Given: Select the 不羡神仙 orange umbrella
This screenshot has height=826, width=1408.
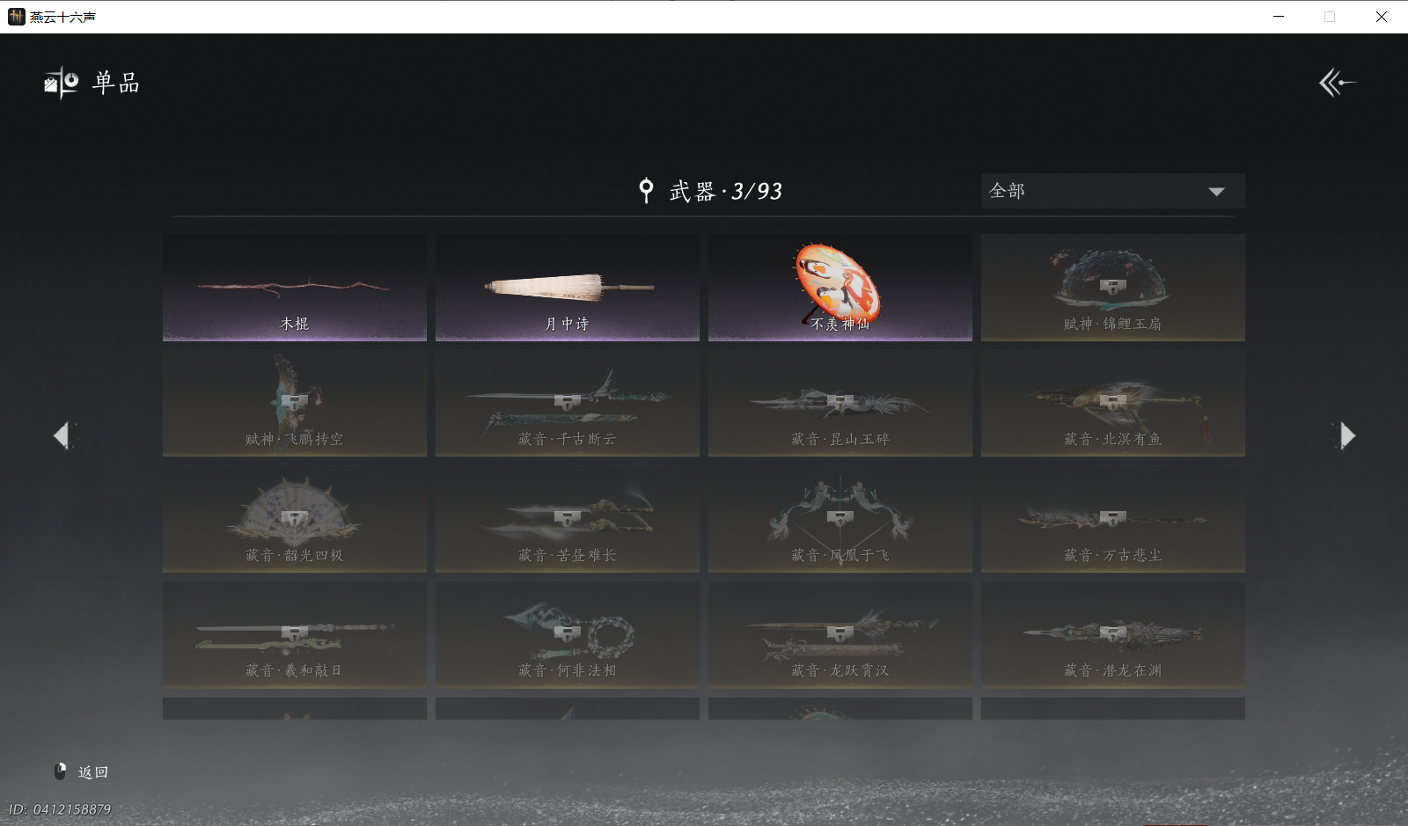Looking at the screenshot, I should (840, 288).
